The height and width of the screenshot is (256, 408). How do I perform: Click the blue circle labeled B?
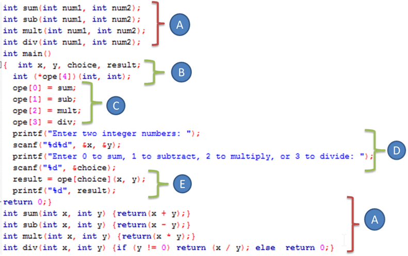point(181,72)
